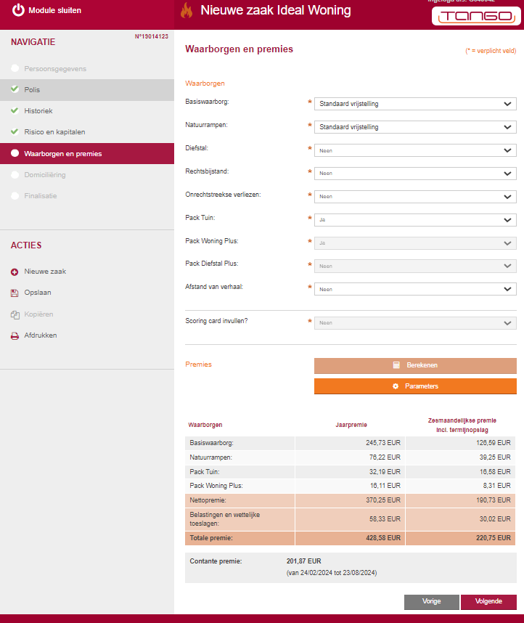The width and height of the screenshot is (524, 623).
Task: Open the Pack Tuin dropdown
Action: (415, 220)
